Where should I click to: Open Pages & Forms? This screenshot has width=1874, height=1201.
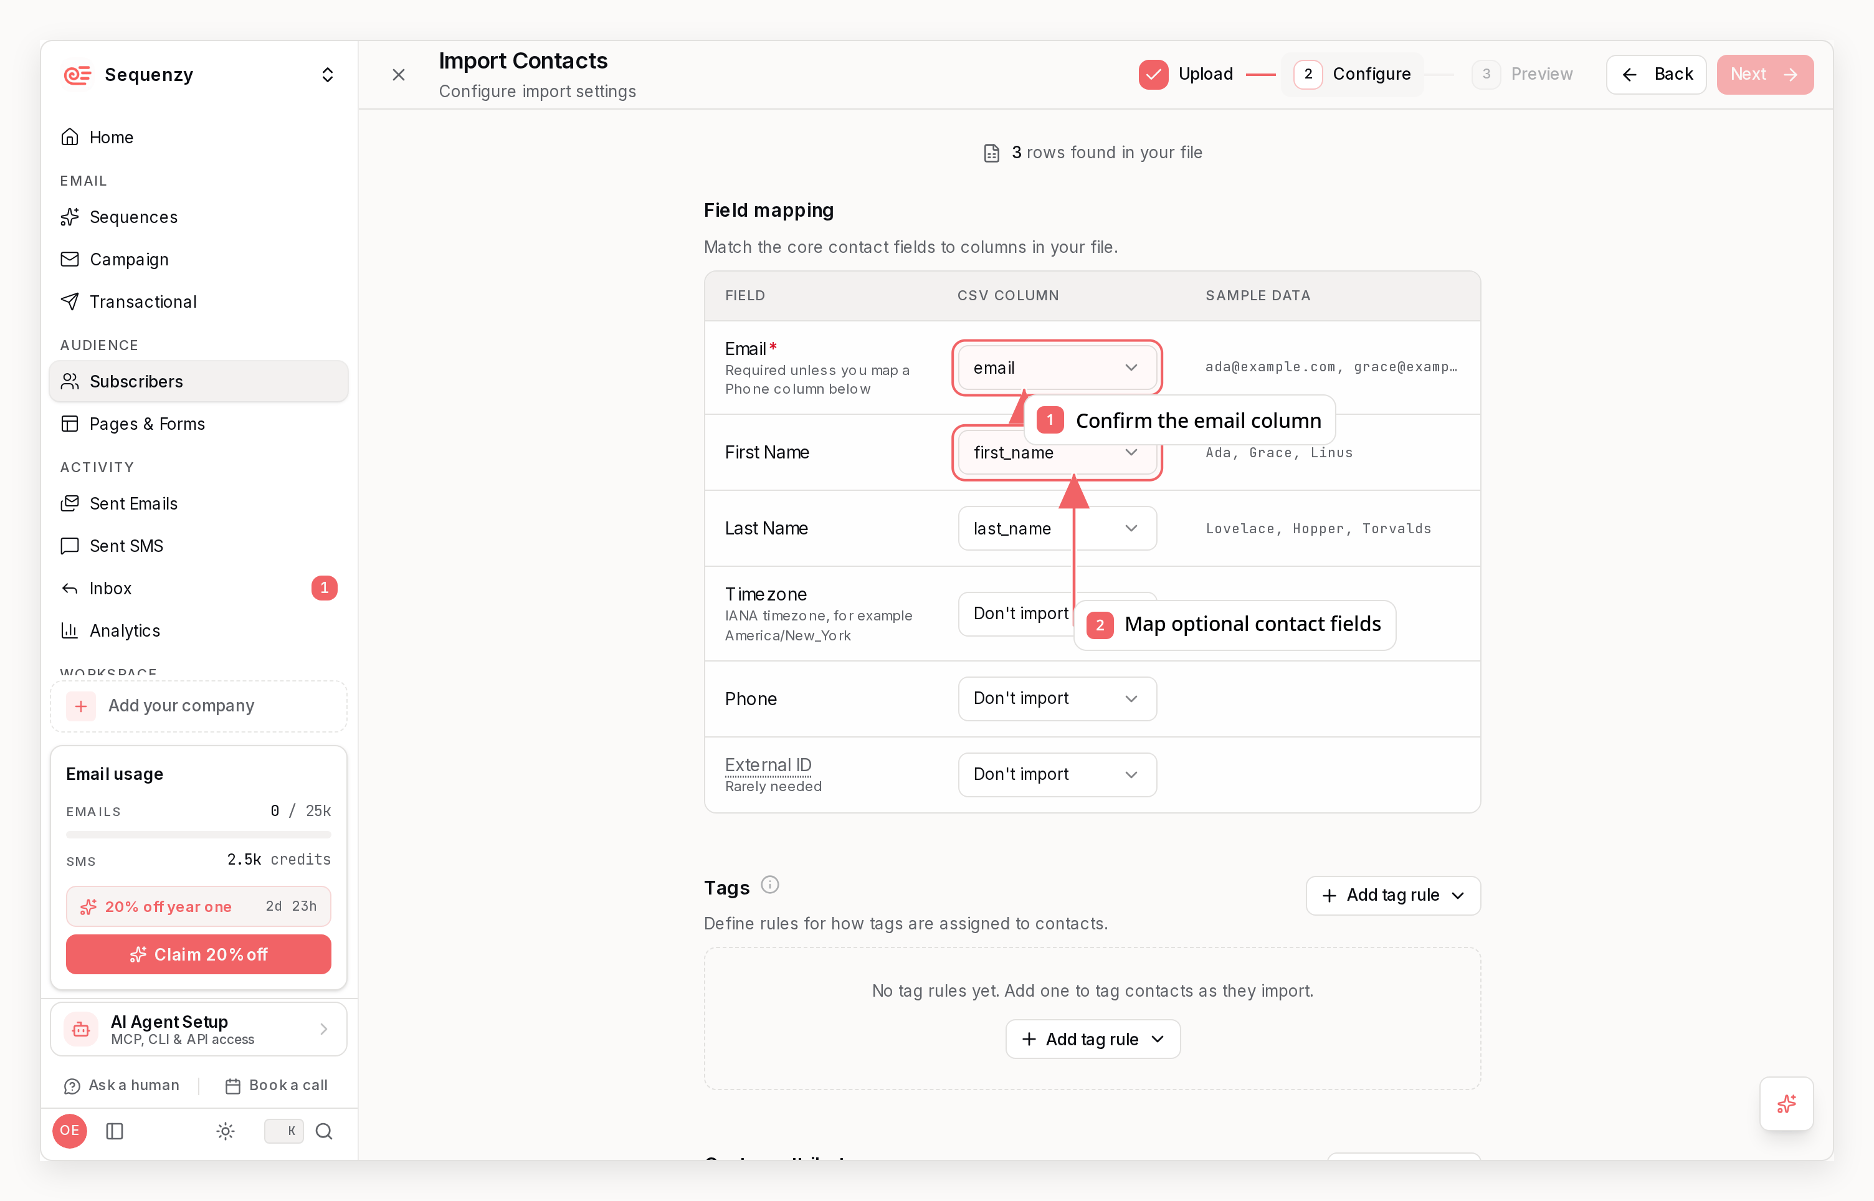198,424
